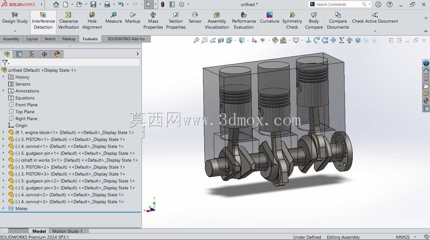The height and width of the screenshot is (240, 430).
Task: Toggle Section View in view toolbar
Action: tap(221, 40)
